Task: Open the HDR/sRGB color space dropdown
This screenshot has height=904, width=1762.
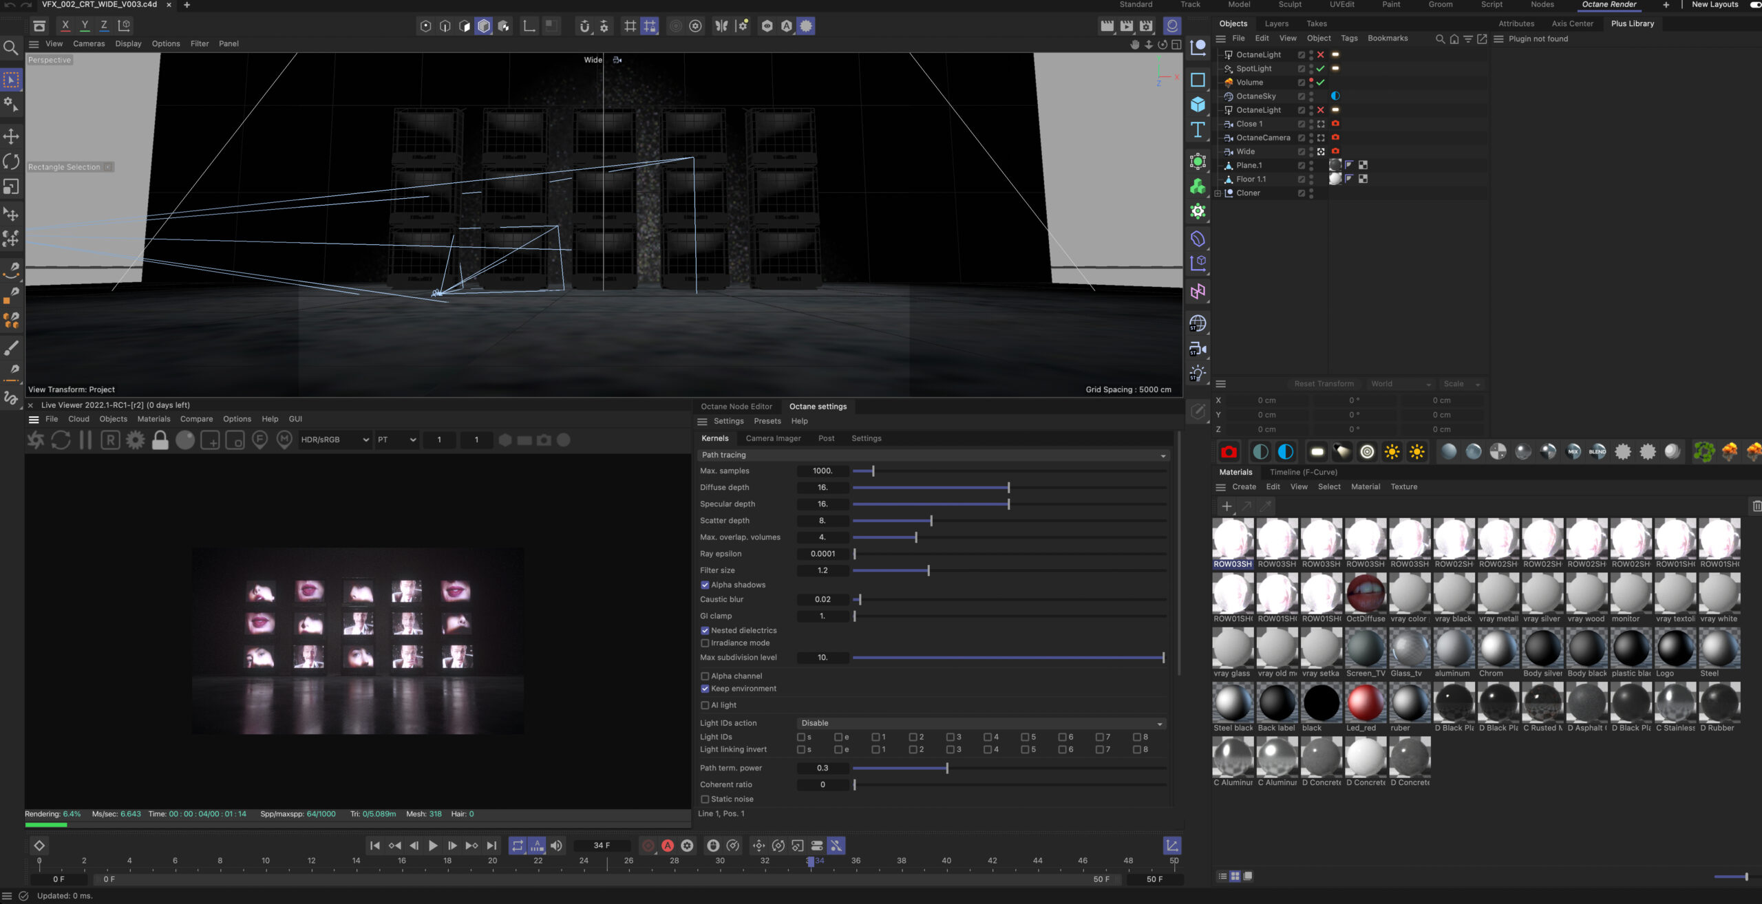Action: point(335,440)
